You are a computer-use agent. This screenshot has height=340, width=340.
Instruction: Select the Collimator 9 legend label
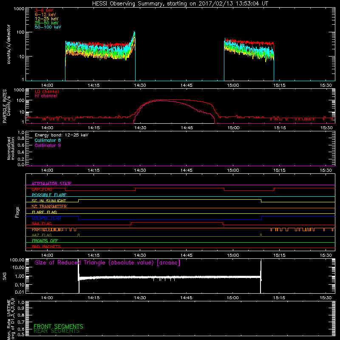click(x=48, y=145)
